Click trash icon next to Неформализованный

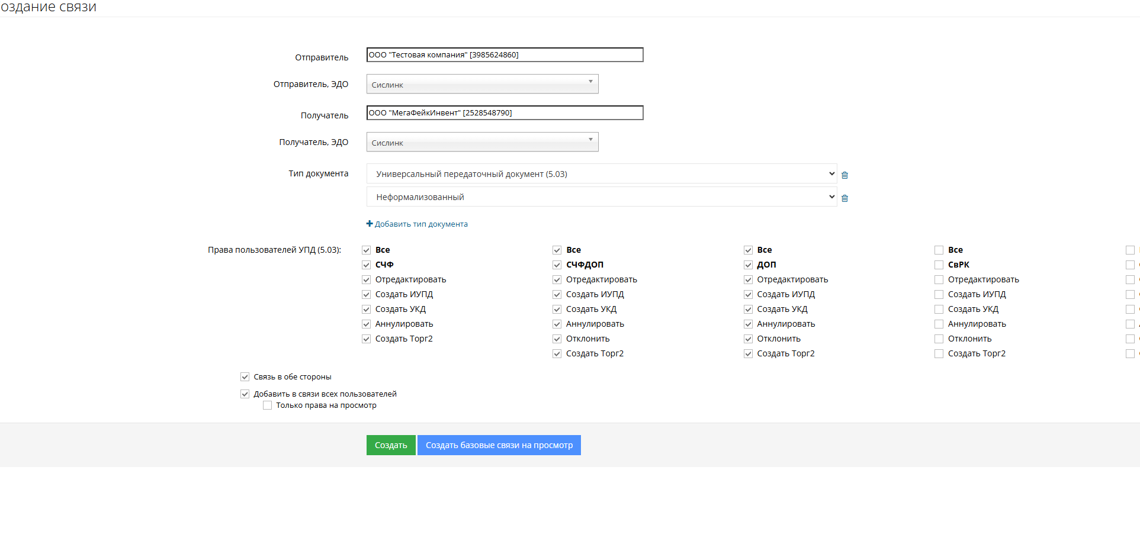[x=844, y=198]
